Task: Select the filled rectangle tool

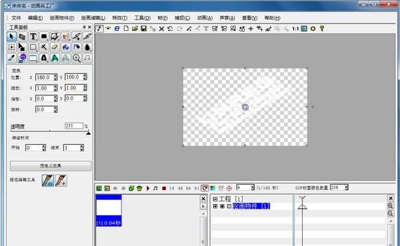Action: pos(44,37)
